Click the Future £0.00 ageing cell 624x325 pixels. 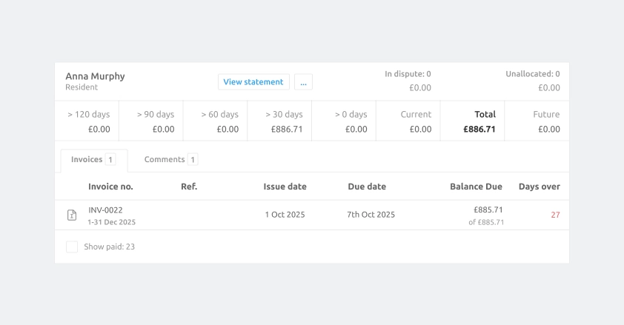[537, 121]
